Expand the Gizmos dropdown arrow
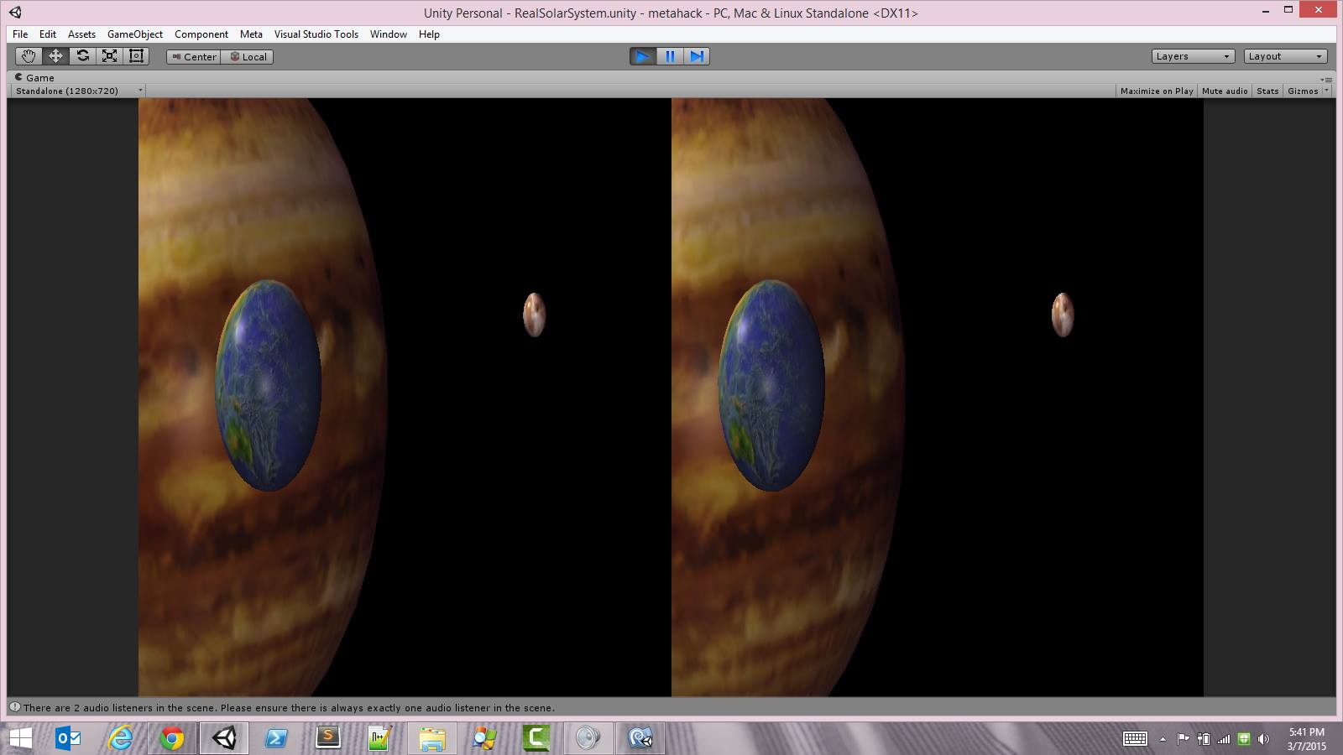The height and width of the screenshot is (755, 1343). pos(1326,91)
